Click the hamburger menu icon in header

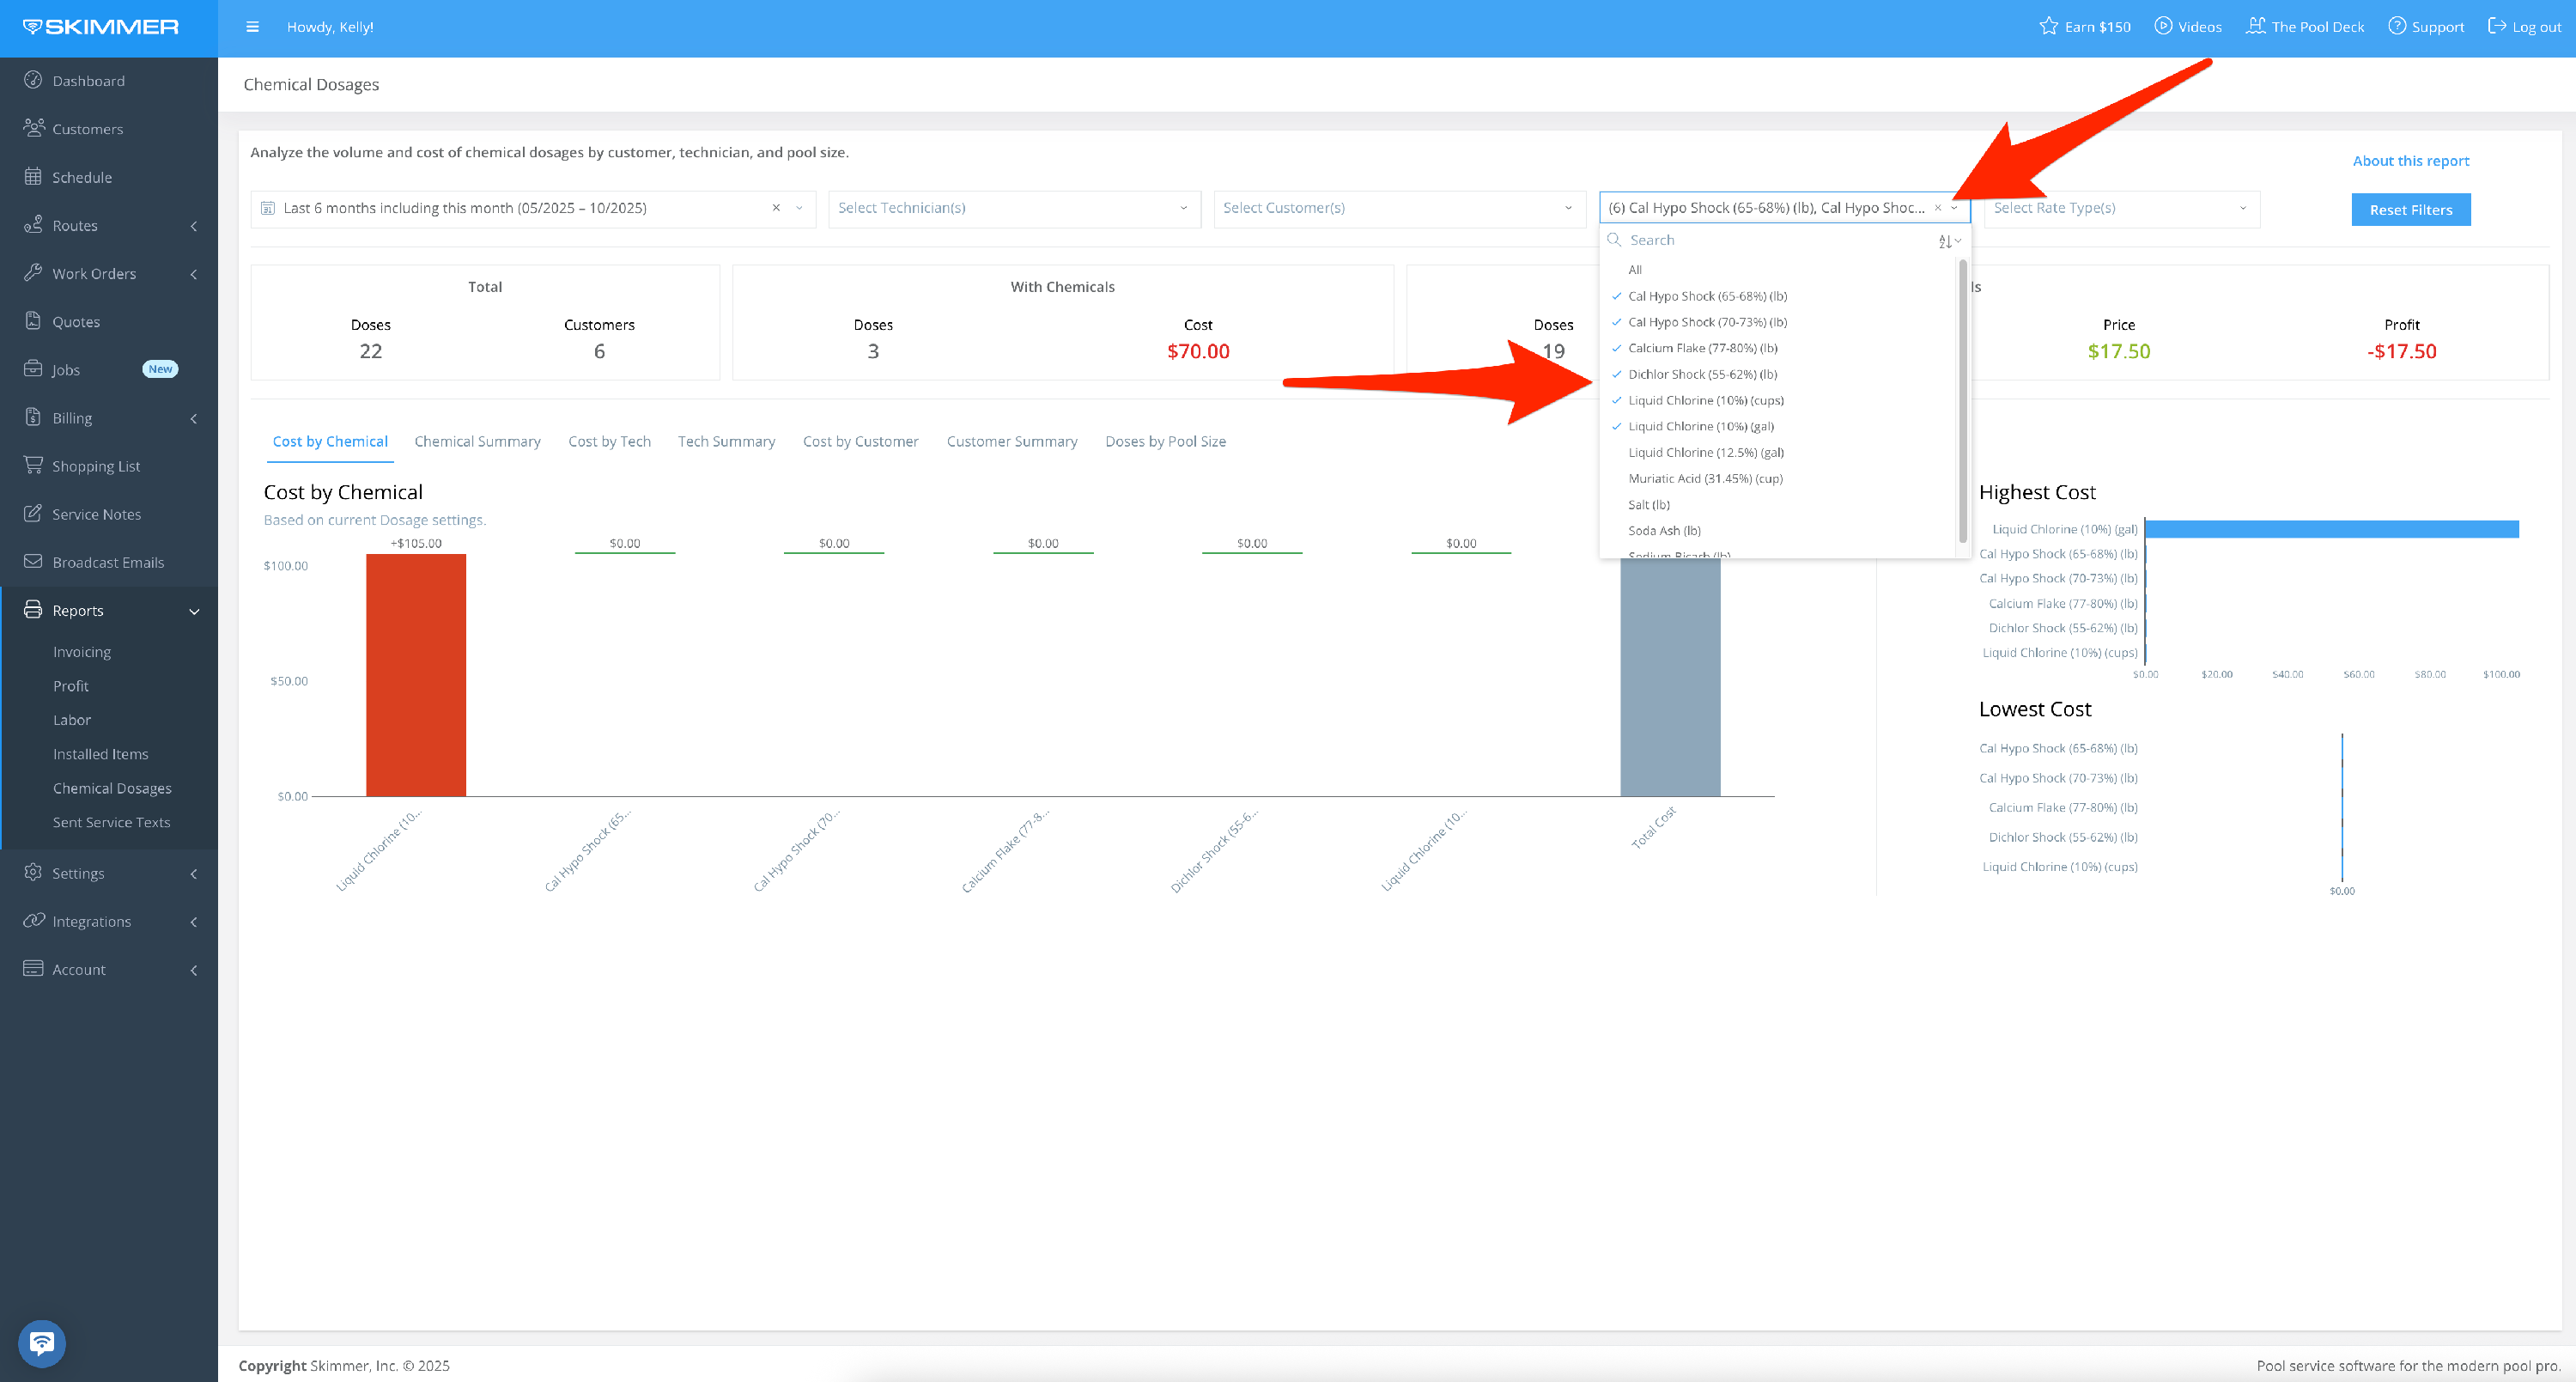252,27
